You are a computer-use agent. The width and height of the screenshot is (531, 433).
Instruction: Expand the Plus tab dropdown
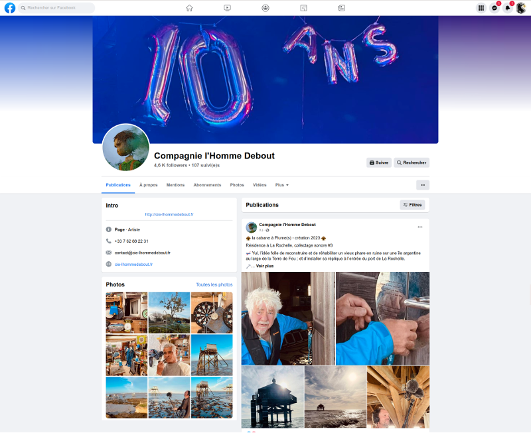click(x=282, y=185)
